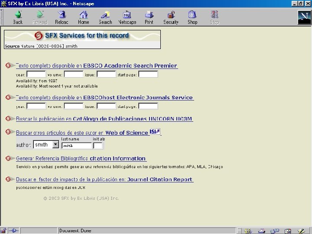Print the current page
Screen dimensions: 312x234
(x=149, y=17)
